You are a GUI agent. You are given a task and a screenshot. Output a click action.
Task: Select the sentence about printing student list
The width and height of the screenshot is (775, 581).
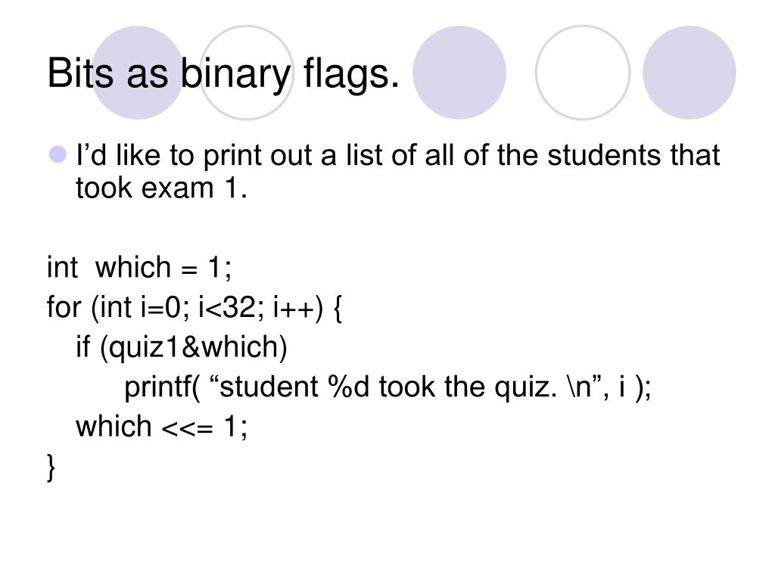[398, 171]
